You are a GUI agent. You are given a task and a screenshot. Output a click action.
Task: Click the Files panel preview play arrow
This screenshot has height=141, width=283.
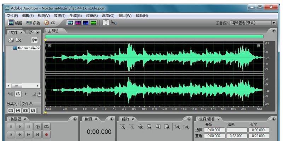(25, 94)
